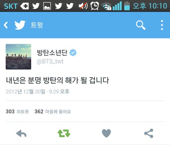Tap the @BTS_twt handle

tap(50, 61)
